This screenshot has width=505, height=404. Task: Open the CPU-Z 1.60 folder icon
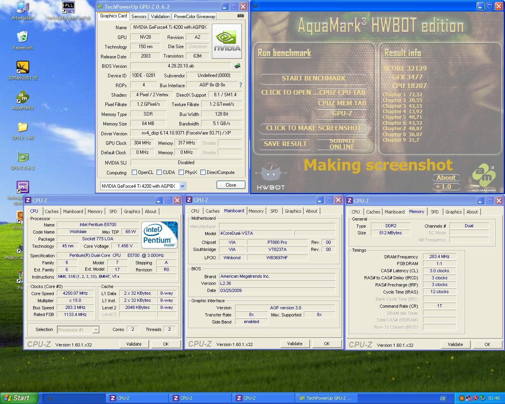click(22, 127)
